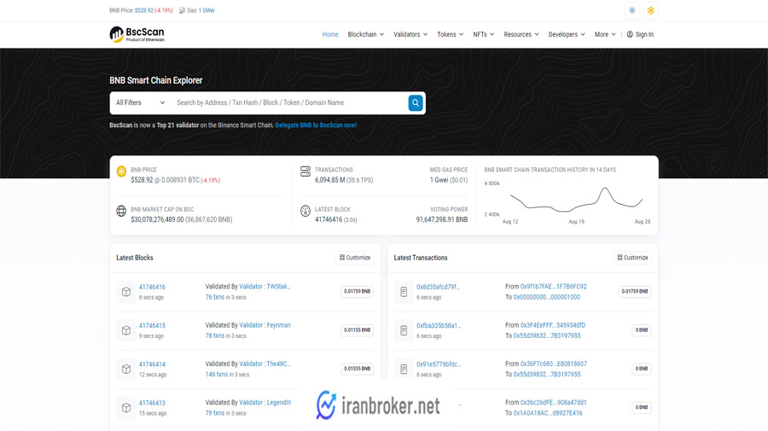
Task: Expand the Validators menu
Action: 410,34
